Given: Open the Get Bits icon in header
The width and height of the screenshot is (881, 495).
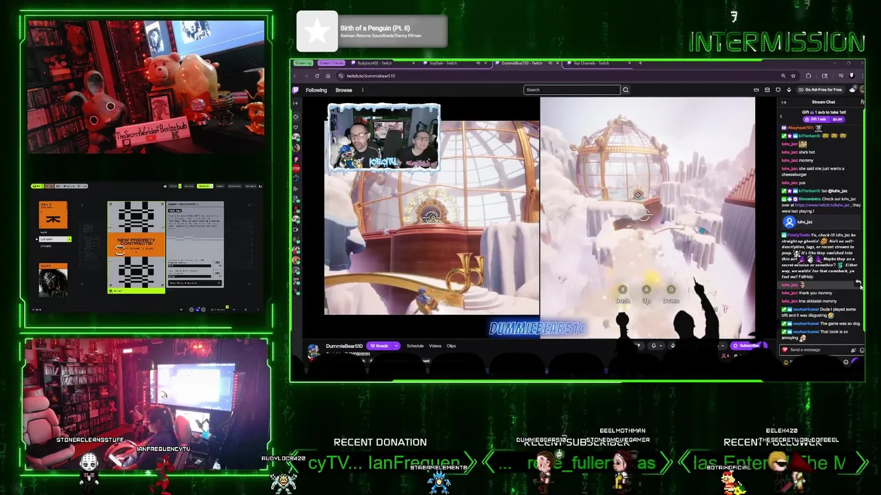Looking at the screenshot, I should click(x=789, y=90).
